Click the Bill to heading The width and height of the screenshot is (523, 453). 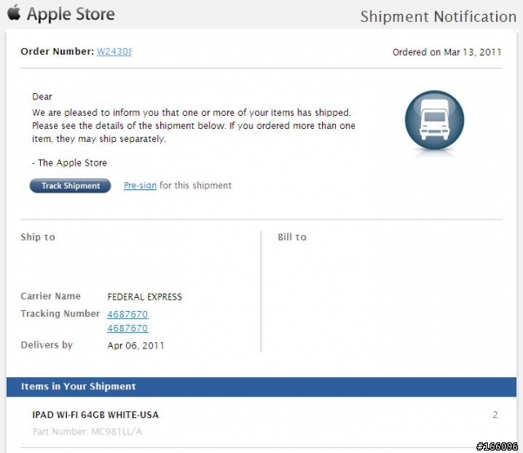point(293,238)
